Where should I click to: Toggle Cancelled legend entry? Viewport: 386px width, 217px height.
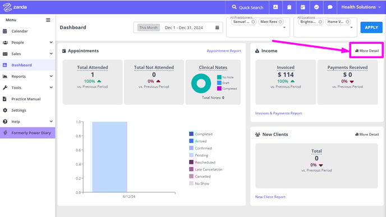(x=200, y=177)
